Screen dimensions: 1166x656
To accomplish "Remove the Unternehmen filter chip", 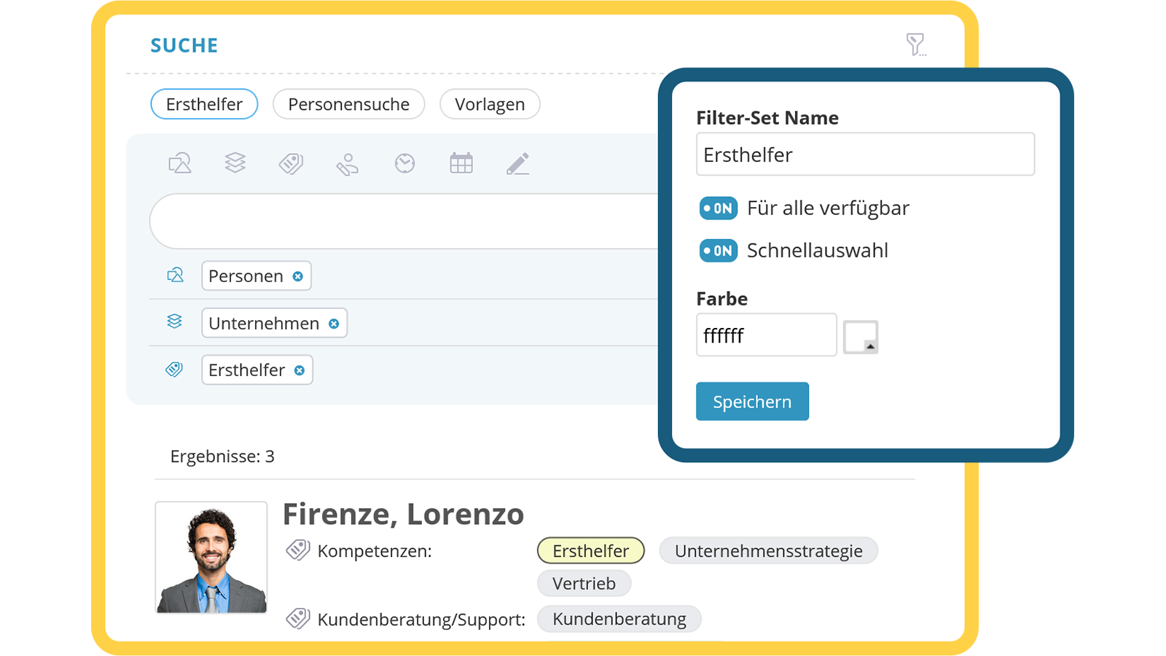I will click(334, 324).
